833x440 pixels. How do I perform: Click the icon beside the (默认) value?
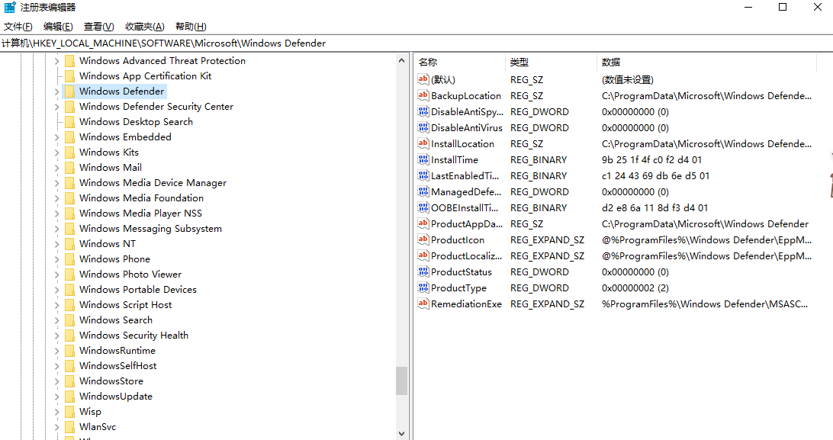[423, 79]
